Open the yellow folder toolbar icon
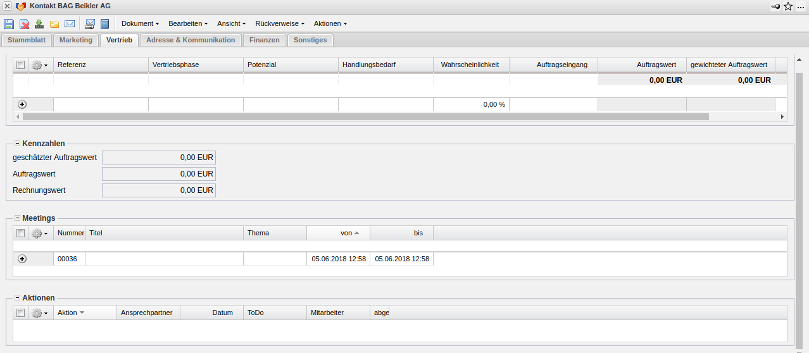The image size is (809, 353). (54, 24)
